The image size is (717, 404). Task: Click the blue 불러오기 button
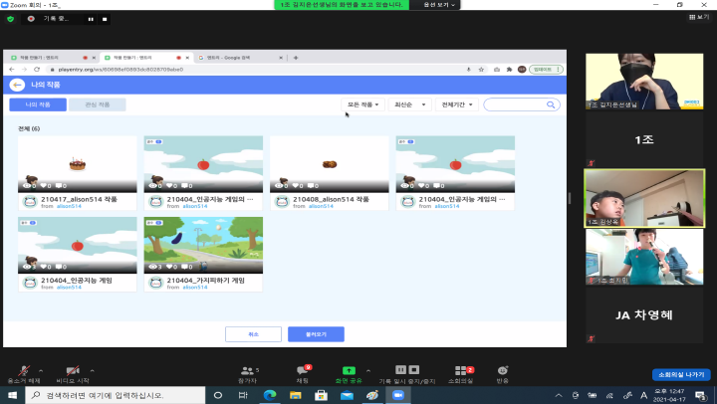tap(316, 333)
